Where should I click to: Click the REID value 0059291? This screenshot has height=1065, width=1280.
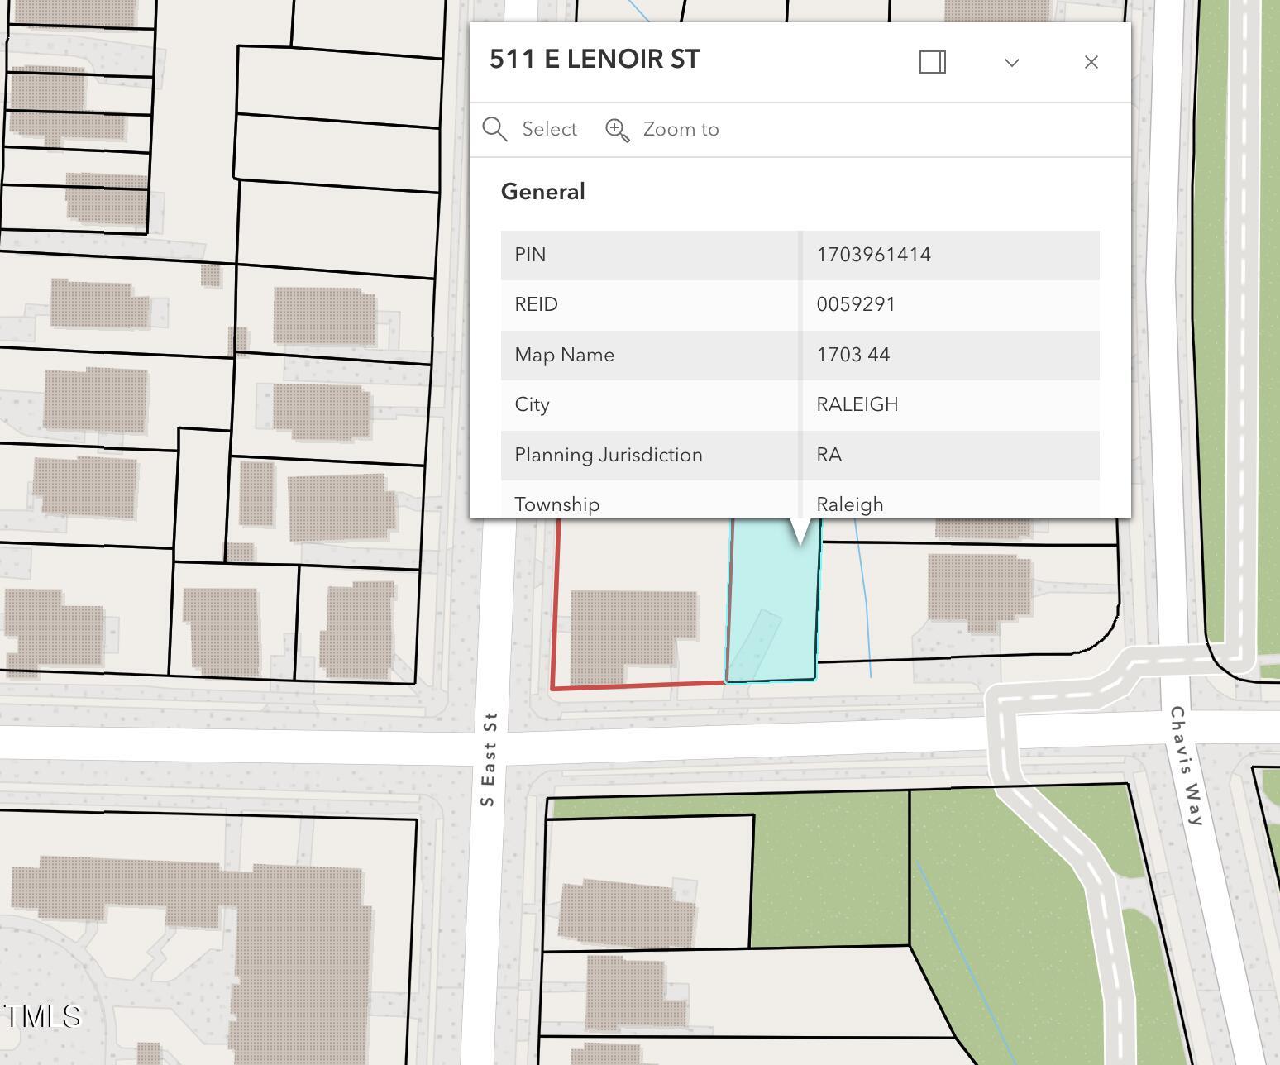855,304
